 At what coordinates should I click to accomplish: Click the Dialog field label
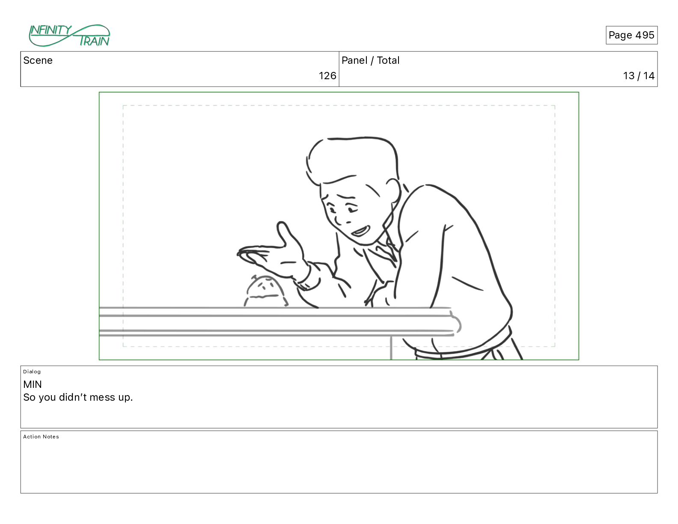tap(32, 372)
